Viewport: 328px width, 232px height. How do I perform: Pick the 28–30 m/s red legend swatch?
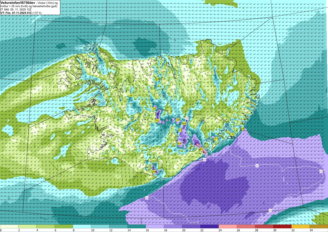pyautogui.click(x=264, y=226)
